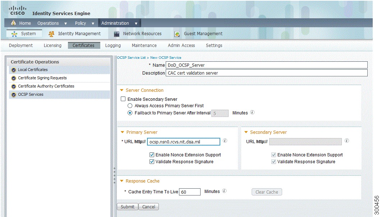Toggle Primary Validate Response Signature
Image resolution: width=381 pixels, height=217 pixels.
click(x=152, y=161)
